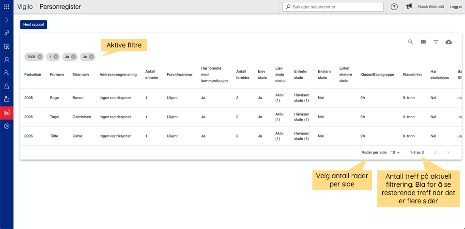Remove the first "Ja" filter chip
Screen dimensions: 465x229
coord(73,57)
